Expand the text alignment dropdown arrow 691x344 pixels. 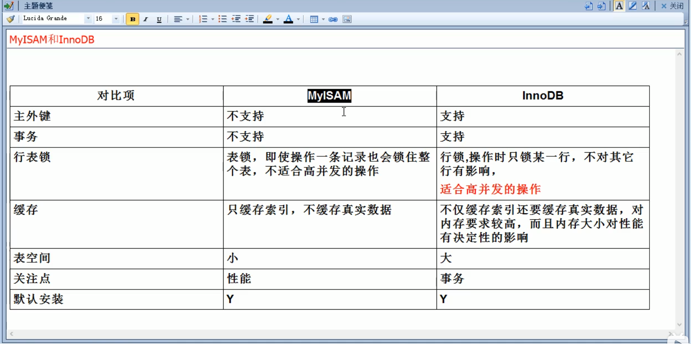(x=188, y=19)
